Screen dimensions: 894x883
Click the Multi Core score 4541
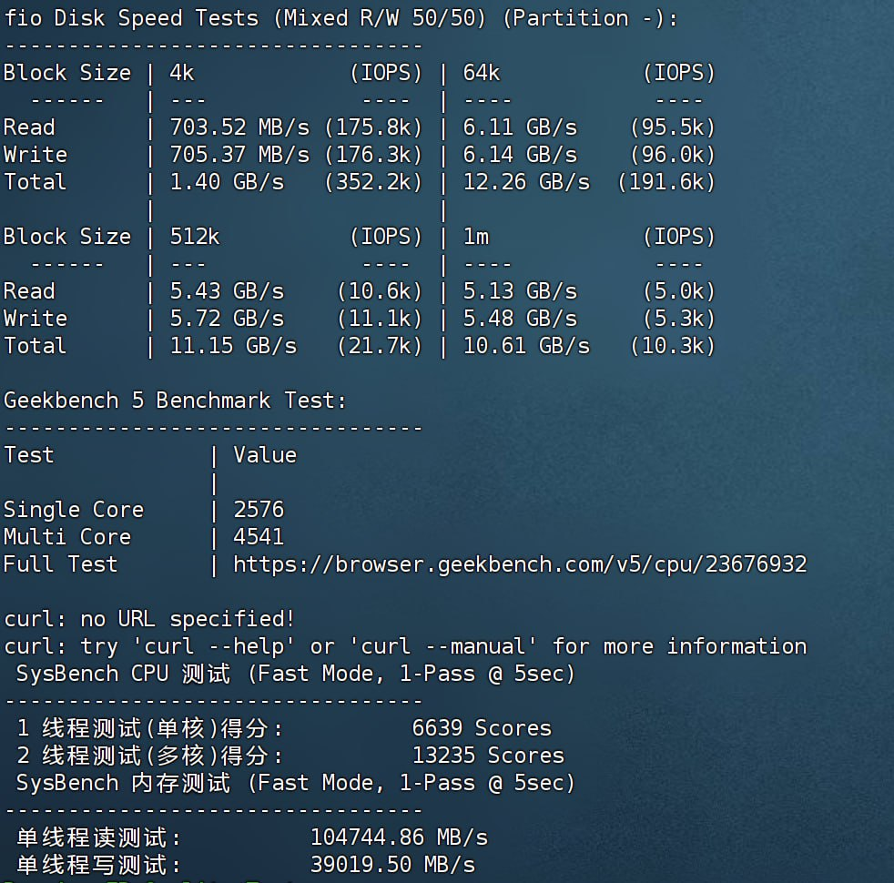click(x=259, y=537)
